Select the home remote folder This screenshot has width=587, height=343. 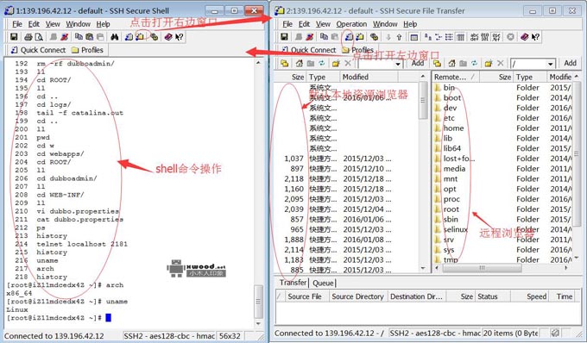click(453, 128)
